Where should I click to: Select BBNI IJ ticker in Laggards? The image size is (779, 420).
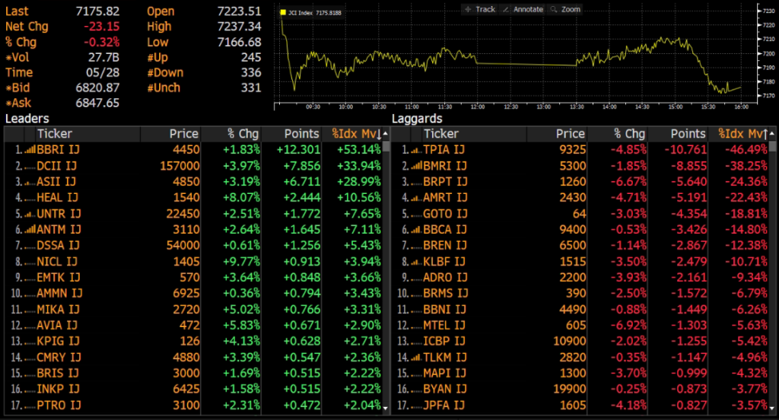coord(444,310)
